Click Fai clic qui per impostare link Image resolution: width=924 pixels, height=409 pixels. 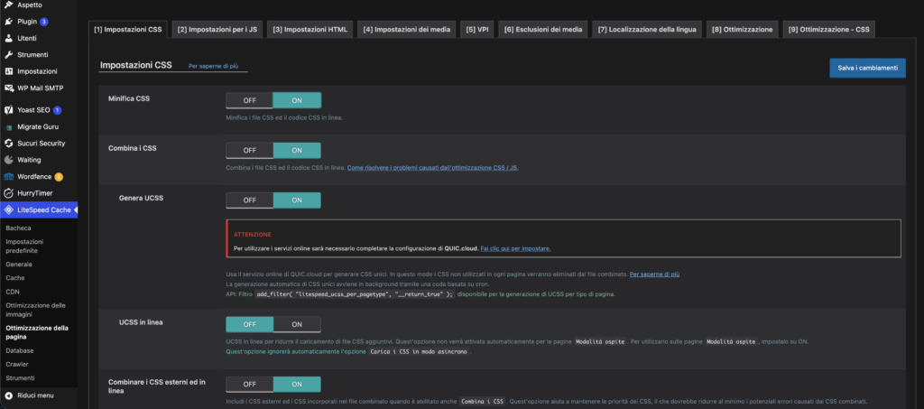(515, 248)
